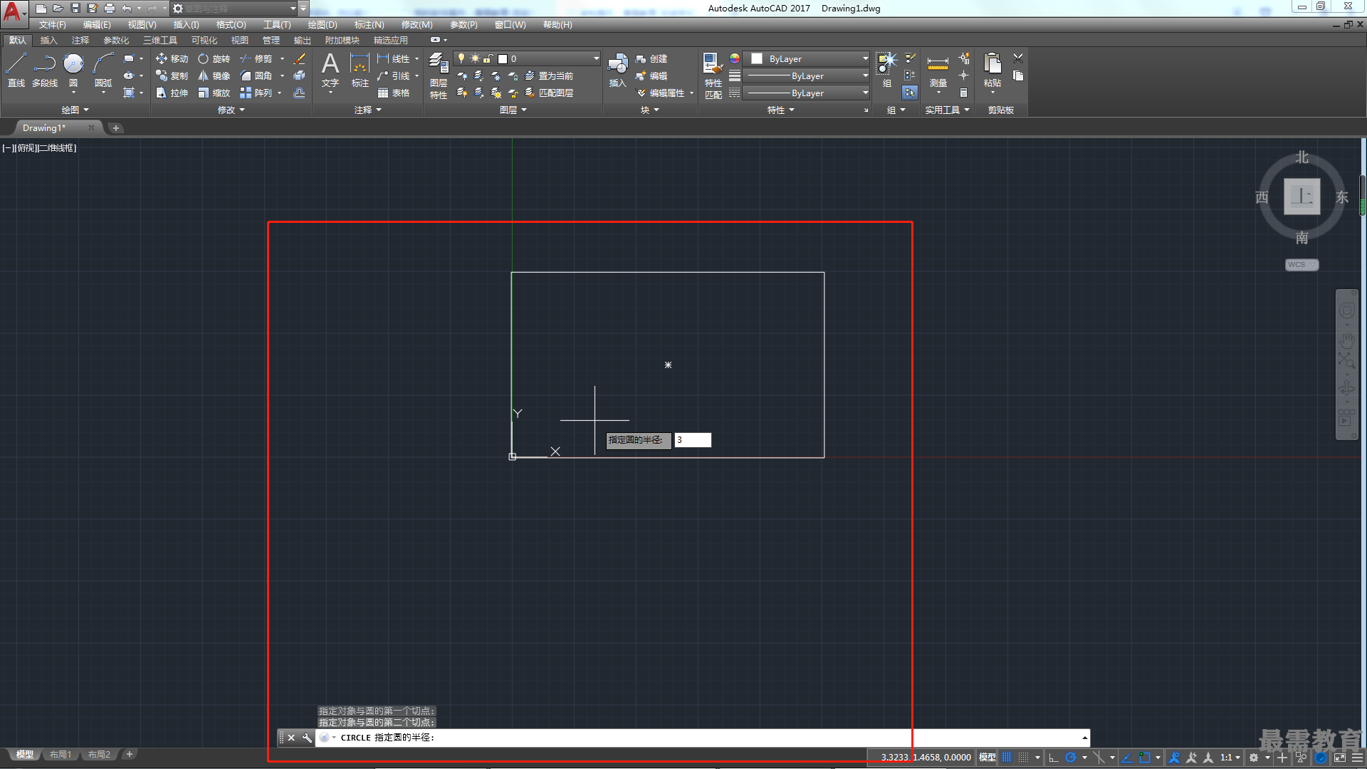Toggle ortho mode in status bar

click(x=1054, y=758)
